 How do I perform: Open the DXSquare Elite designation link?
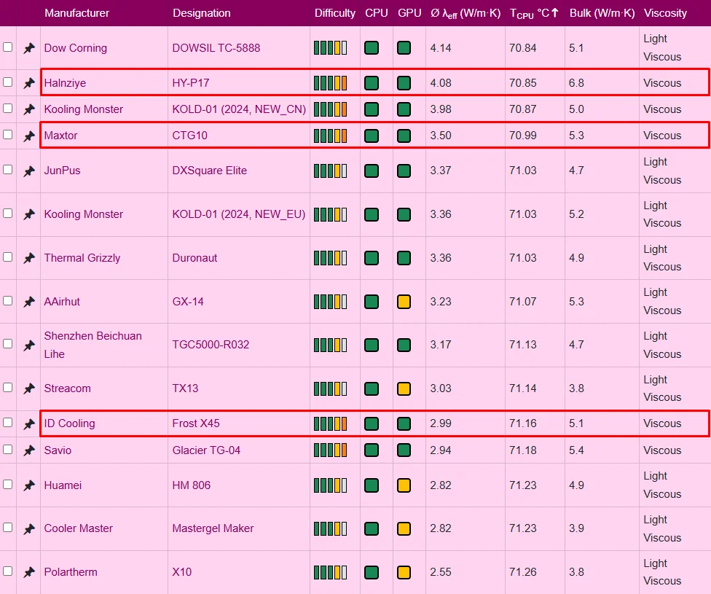click(x=210, y=171)
